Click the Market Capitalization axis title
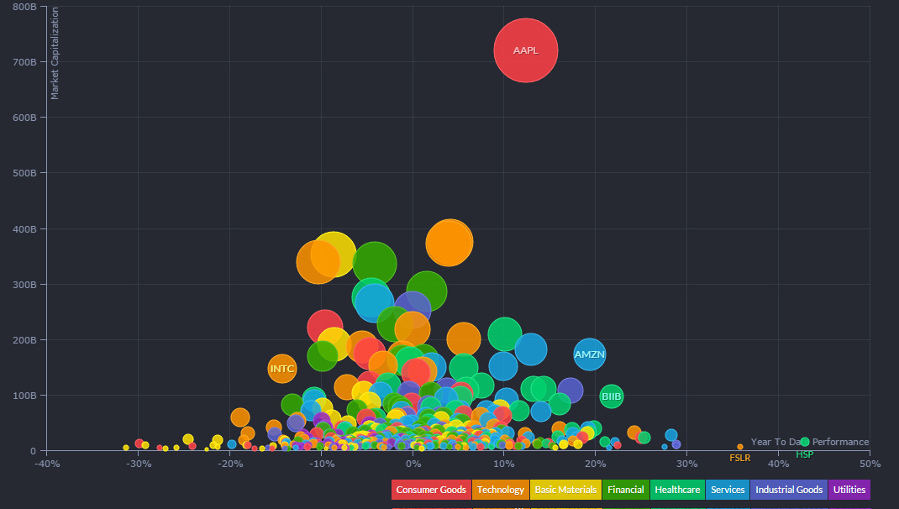Screen dimensions: 899x509 [55, 53]
